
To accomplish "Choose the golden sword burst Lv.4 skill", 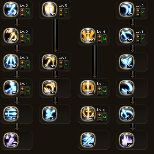I will point(88,36).
